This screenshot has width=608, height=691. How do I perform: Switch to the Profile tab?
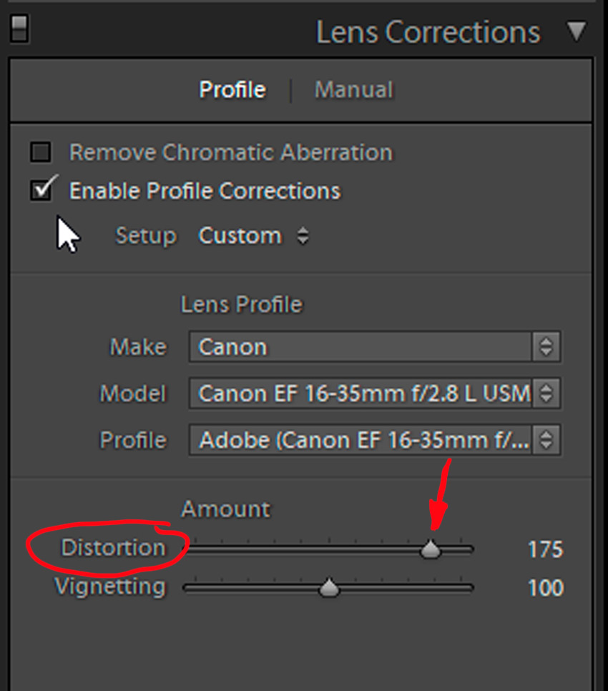coord(232,90)
